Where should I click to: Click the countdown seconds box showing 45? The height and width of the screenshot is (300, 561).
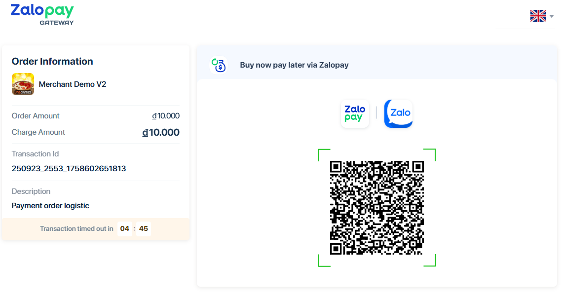144,229
